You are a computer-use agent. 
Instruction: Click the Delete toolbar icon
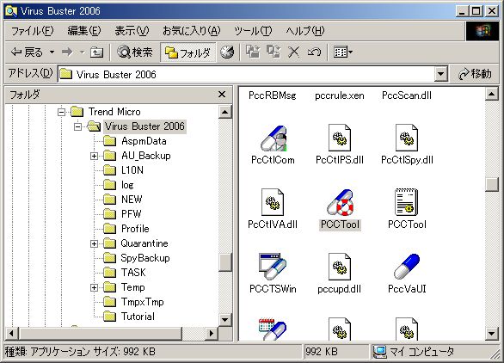tap(293, 52)
